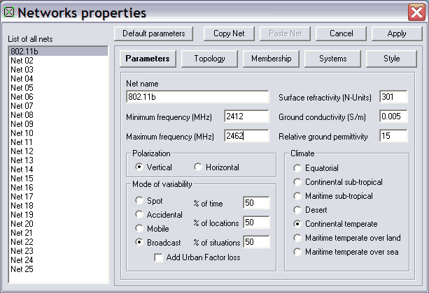Go to the Systems tab
Image resolution: width=429 pixels, height=293 pixels.
point(332,59)
